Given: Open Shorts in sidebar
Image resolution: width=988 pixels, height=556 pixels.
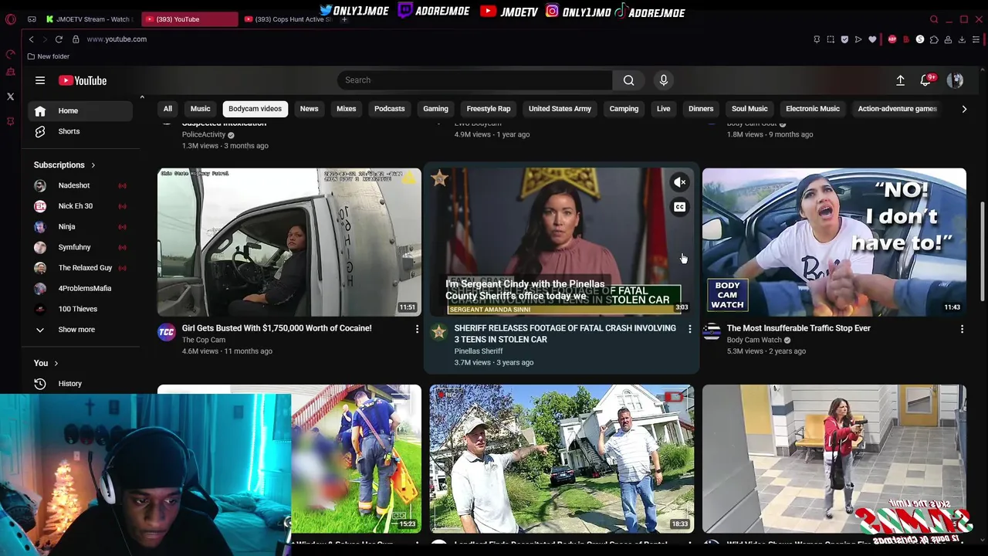Looking at the screenshot, I should pyautogui.click(x=80, y=131).
